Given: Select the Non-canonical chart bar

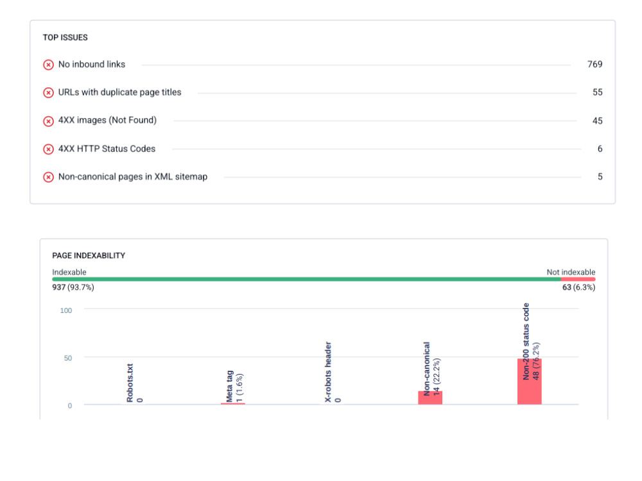Looking at the screenshot, I should [x=430, y=398].
